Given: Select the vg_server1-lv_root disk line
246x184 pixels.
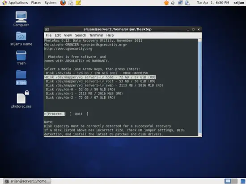Looking at the screenshot, I should 101,81.
